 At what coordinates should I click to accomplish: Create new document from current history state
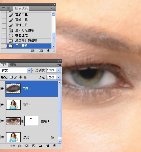pos(33,50)
